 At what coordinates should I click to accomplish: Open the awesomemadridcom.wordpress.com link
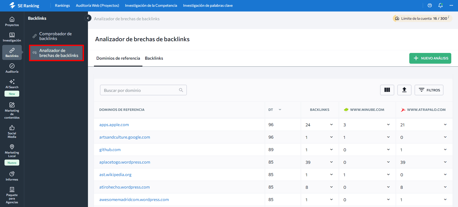tap(134, 200)
